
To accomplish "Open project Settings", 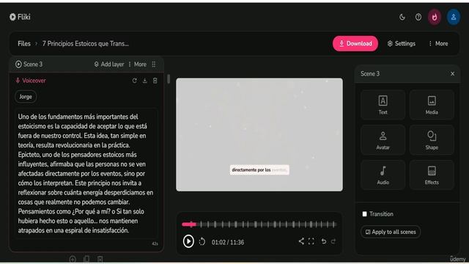I will point(402,44).
